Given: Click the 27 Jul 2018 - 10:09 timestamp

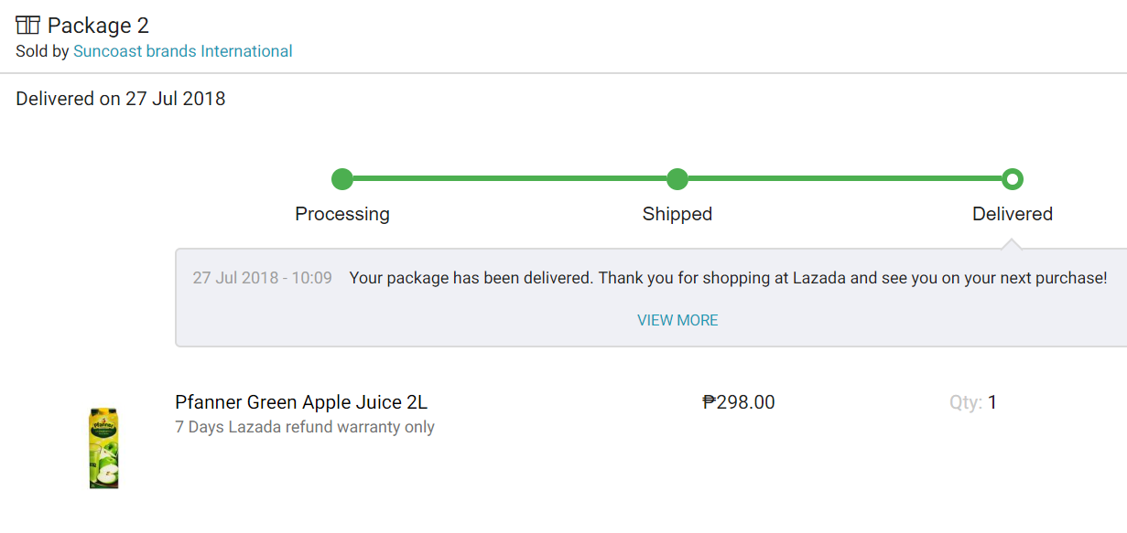Looking at the screenshot, I should coord(263,277).
